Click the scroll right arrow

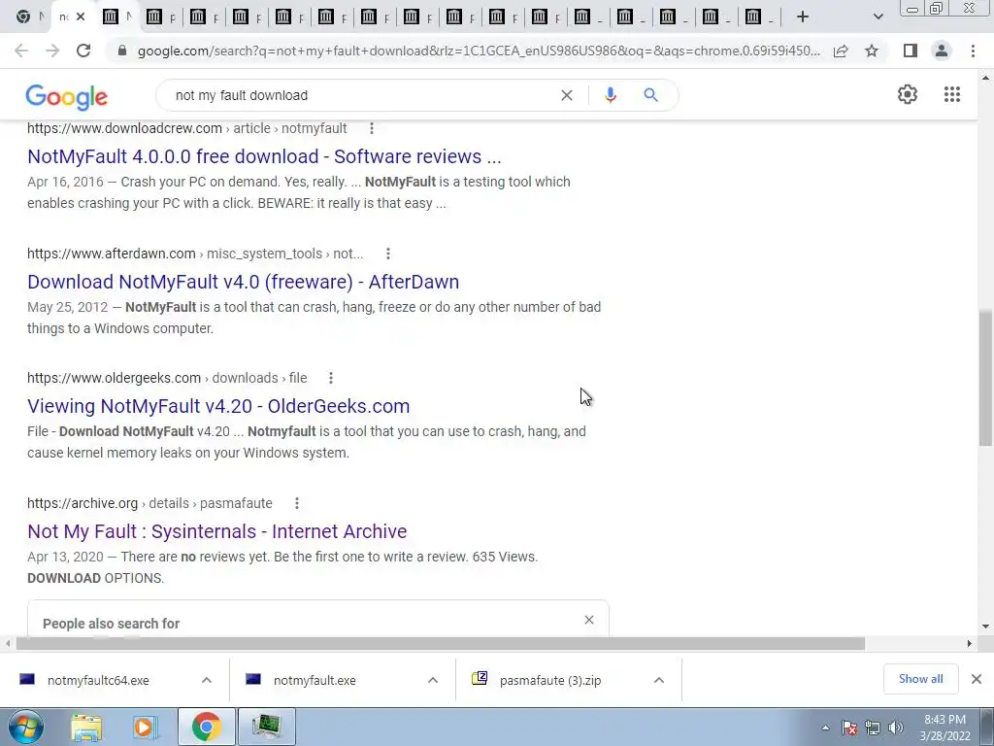969,643
